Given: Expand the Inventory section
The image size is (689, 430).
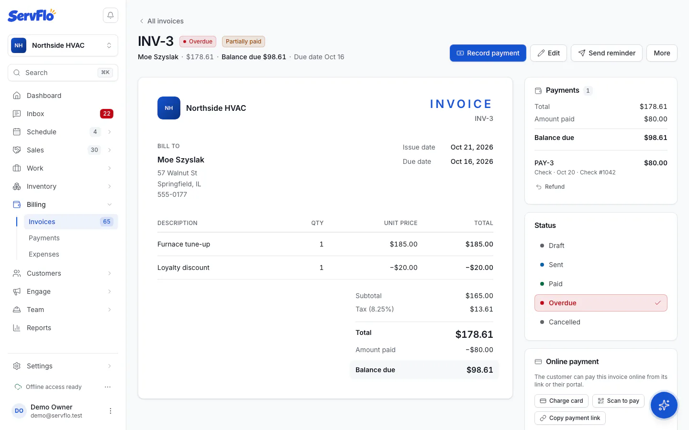Looking at the screenshot, I should (110, 186).
